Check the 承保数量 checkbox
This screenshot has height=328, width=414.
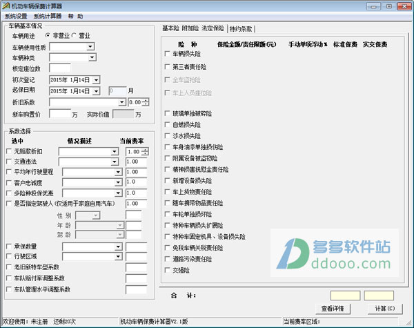(x=9, y=247)
